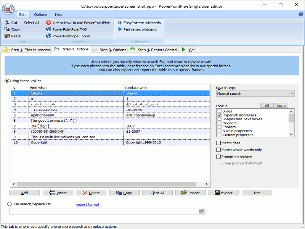Browse for search/replace list file
This screenshot has width=305, height=229.
click(202, 211)
